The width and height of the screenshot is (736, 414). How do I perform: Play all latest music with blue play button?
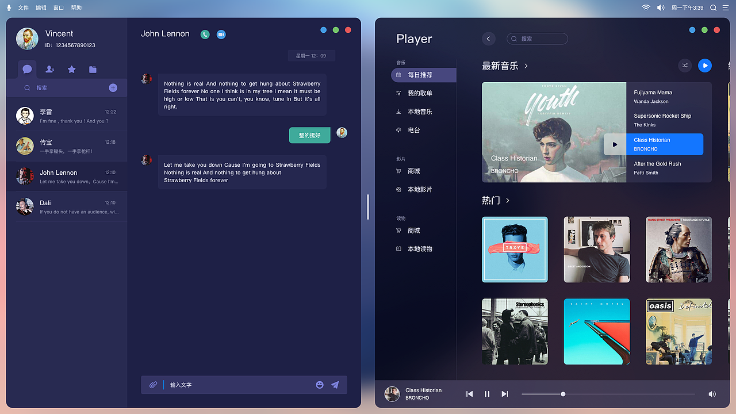(x=705, y=66)
